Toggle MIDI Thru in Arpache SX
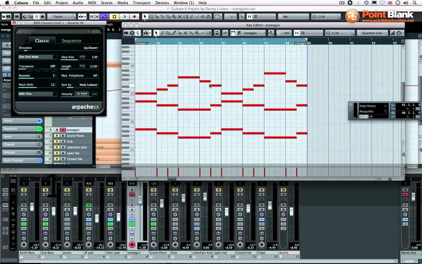 (x=38, y=94)
